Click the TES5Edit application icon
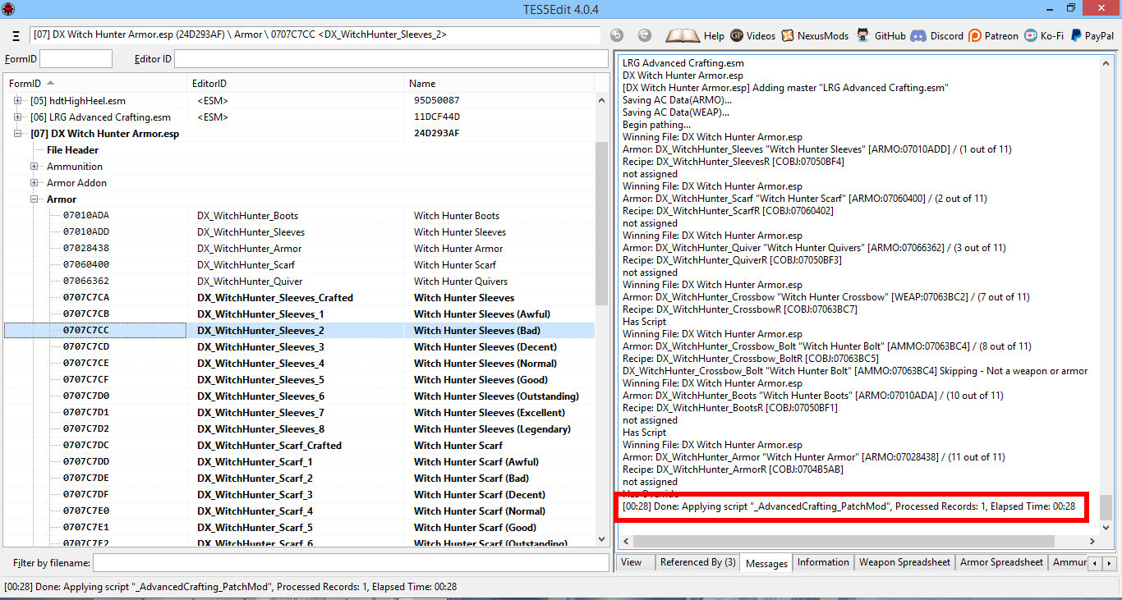 click(x=9, y=8)
